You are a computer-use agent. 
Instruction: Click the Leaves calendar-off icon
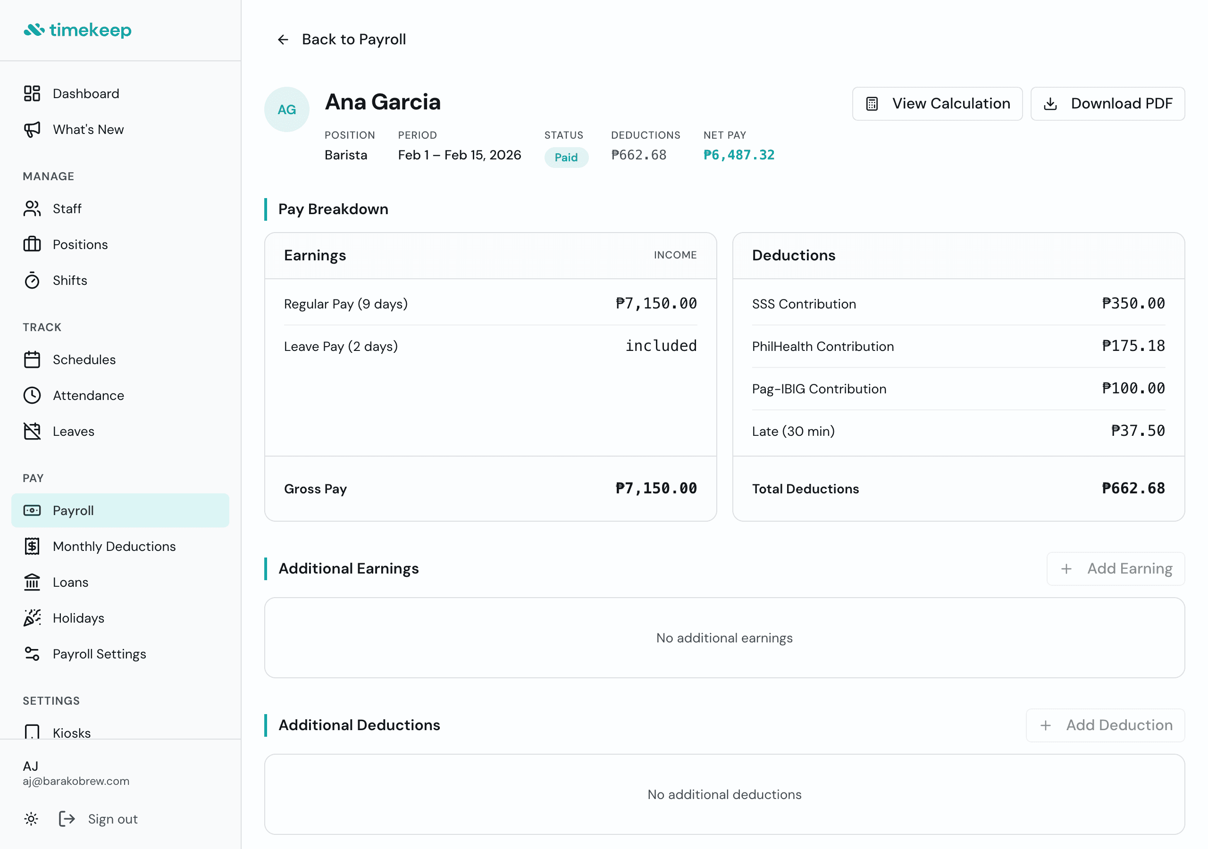click(32, 431)
